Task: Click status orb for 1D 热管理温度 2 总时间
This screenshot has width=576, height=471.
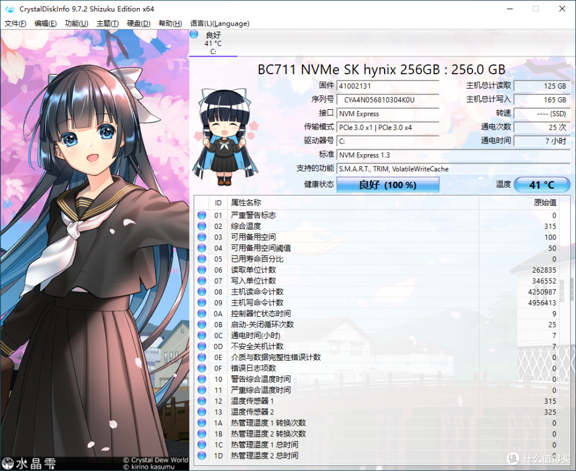Action: tap(202, 456)
